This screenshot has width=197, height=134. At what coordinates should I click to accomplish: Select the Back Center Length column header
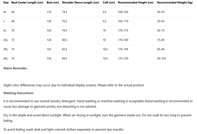[x=27, y=2]
